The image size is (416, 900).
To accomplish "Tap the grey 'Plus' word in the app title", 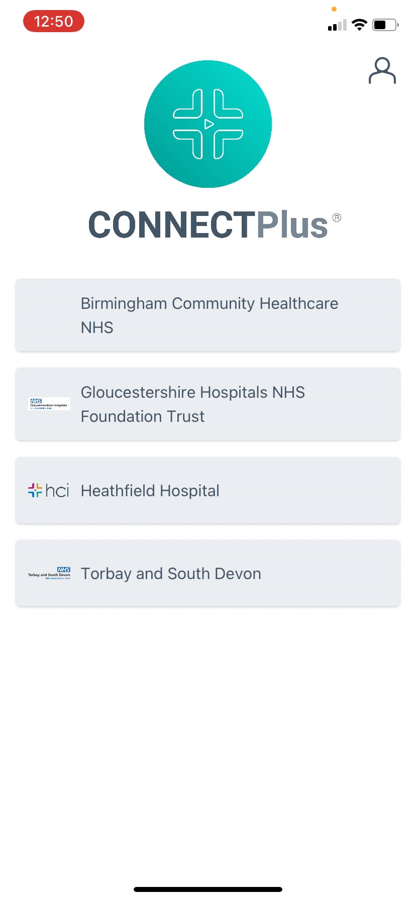I will (x=292, y=224).
